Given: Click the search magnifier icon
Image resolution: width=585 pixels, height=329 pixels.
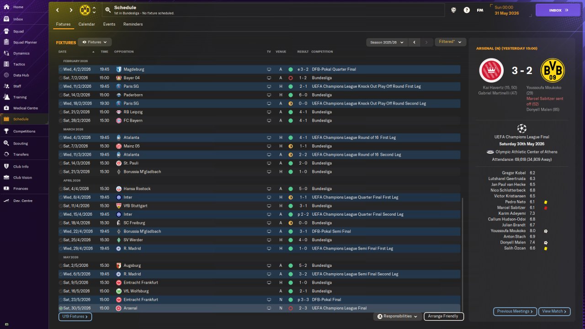Looking at the screenshot, I should point(108,10).
